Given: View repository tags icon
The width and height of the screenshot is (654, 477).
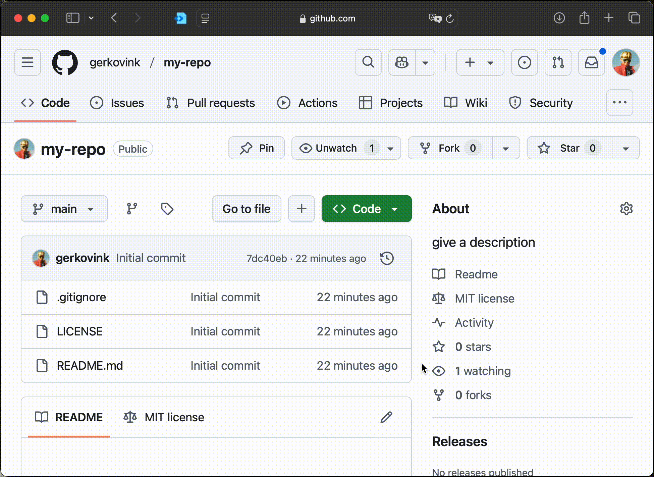Looking at the screenshot, I should point(167,209).
